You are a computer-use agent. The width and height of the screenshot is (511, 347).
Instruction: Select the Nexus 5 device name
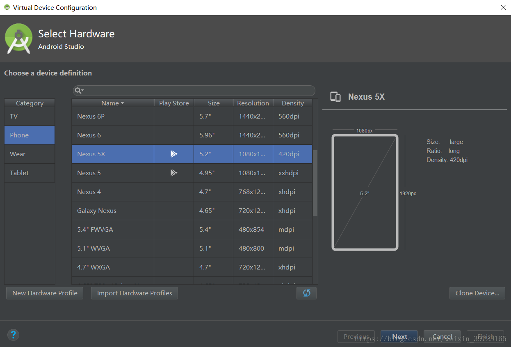[x=89, y=173]
